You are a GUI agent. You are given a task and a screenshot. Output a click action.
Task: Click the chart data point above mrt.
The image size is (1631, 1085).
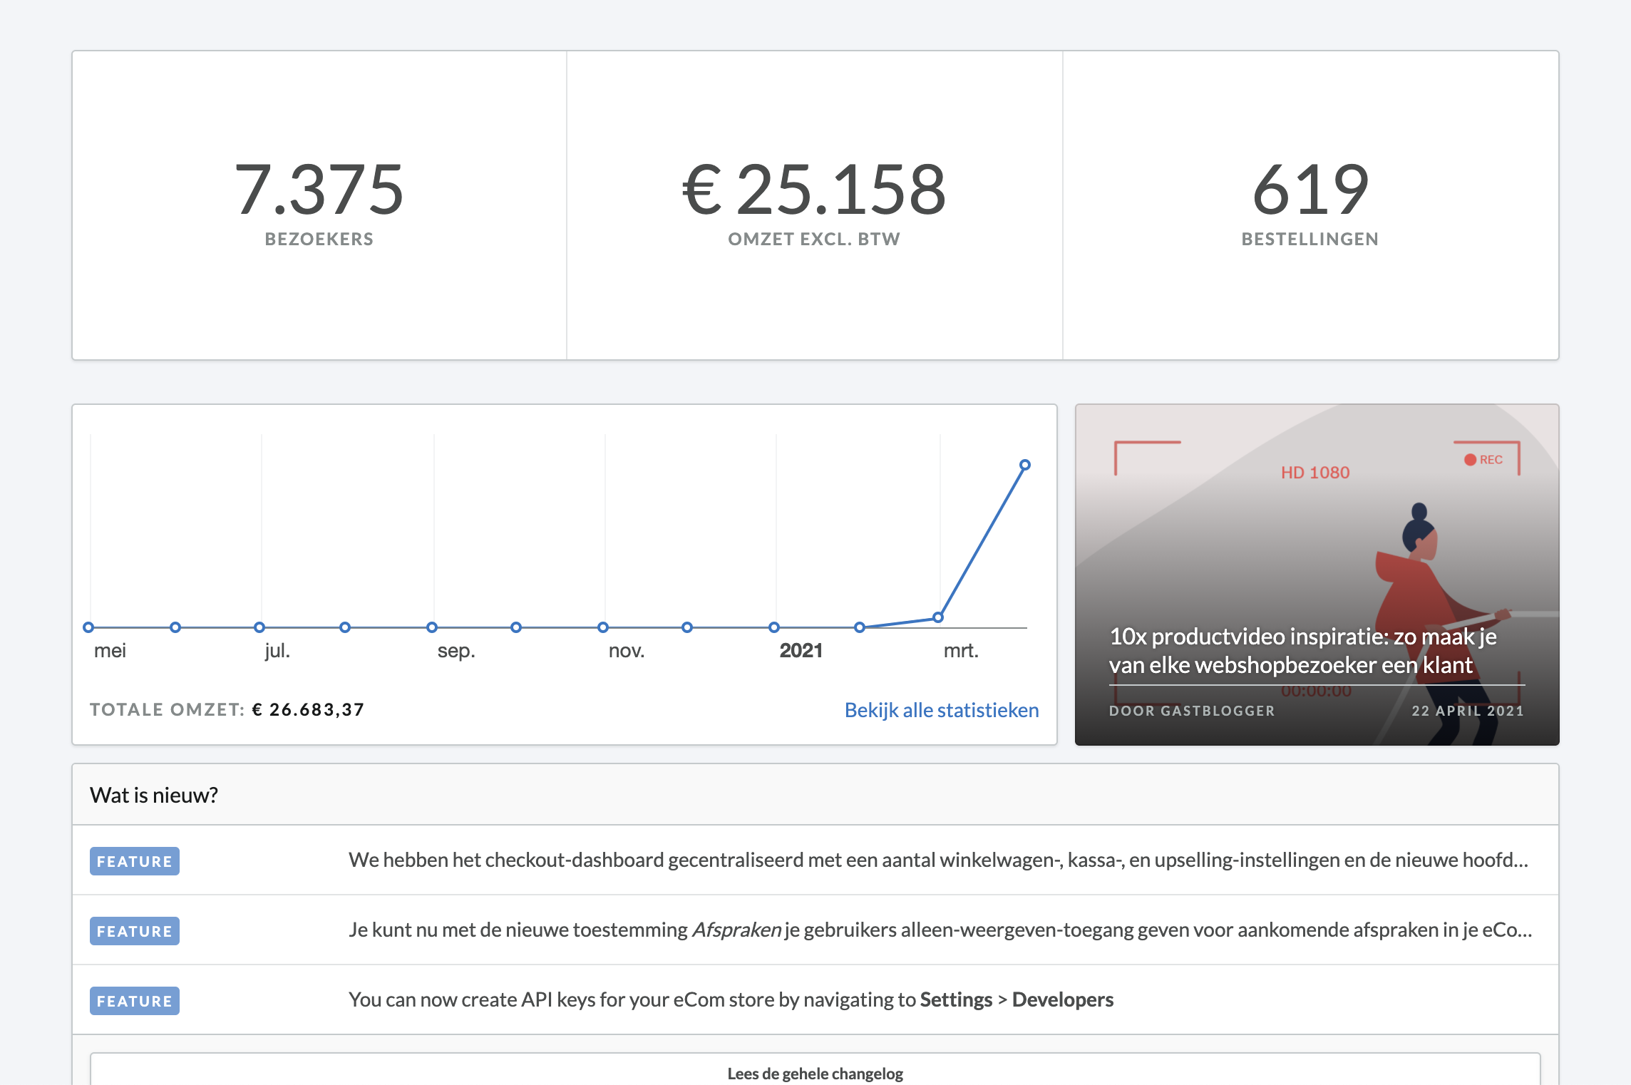(x=938, y=617)
